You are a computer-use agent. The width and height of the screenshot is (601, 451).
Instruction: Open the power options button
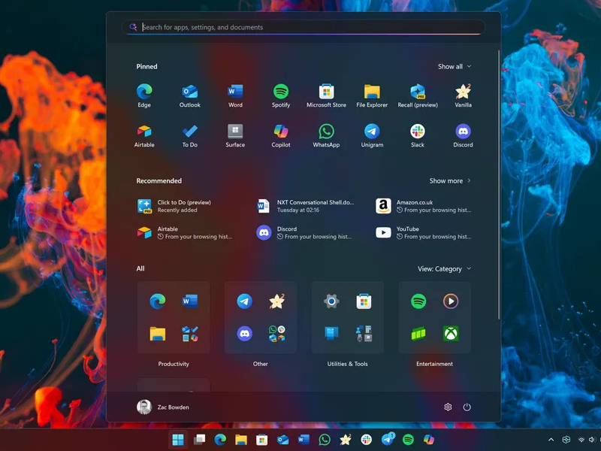[467, 407]
